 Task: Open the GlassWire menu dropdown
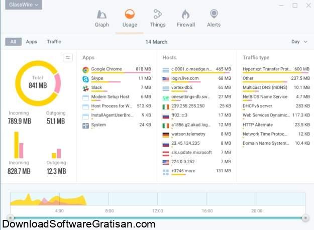coord(24,5)
